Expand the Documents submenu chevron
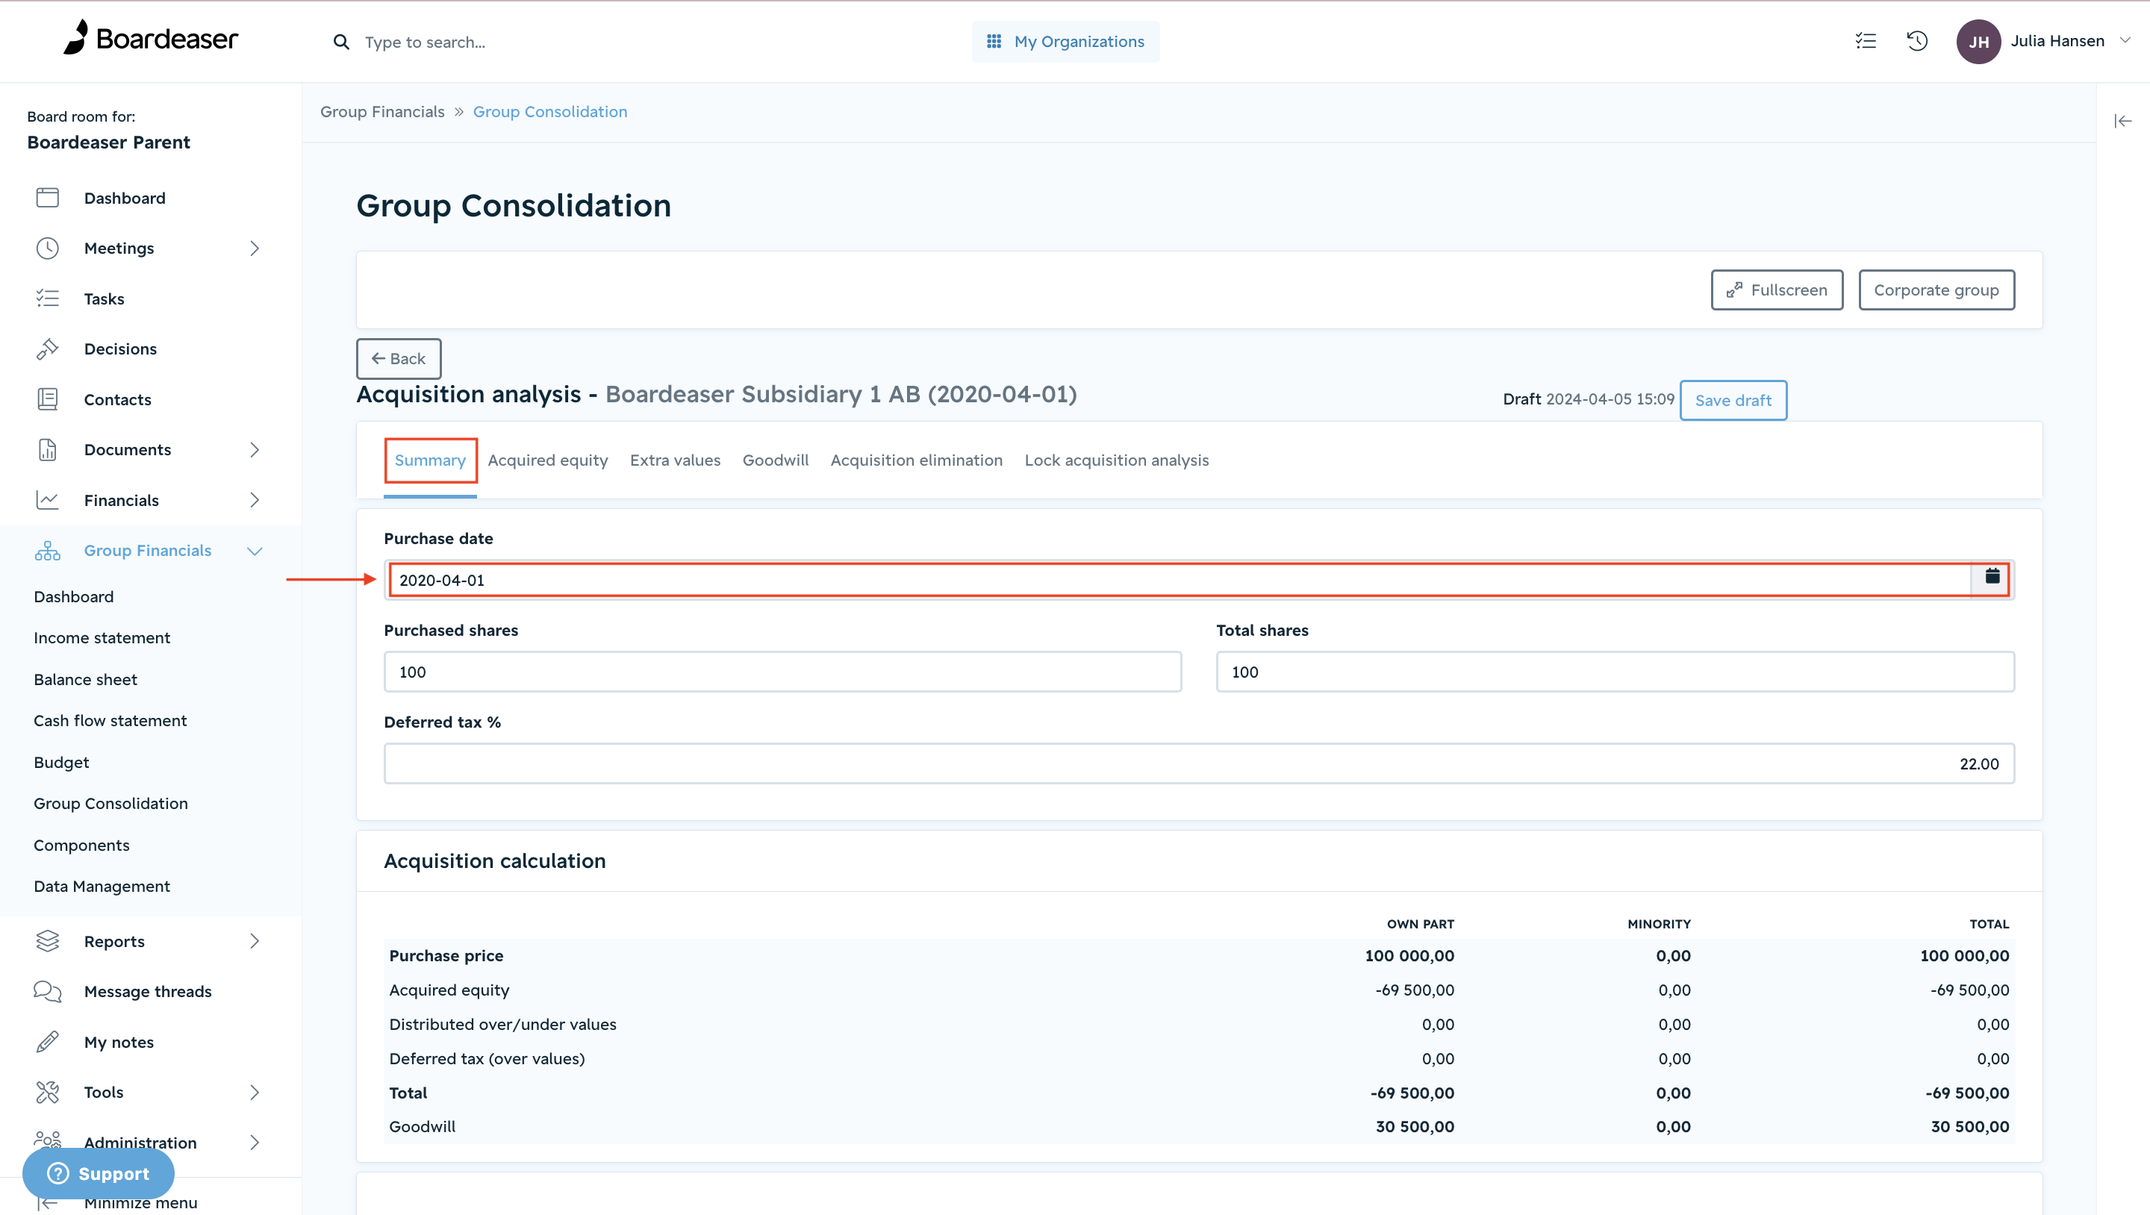Screen dimensions: 2150x1215 (x=255, y=450)
